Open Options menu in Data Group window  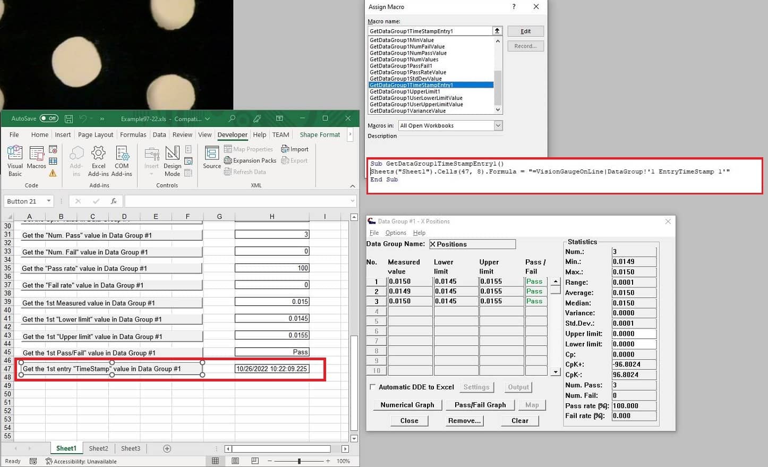tap(396, 233)
